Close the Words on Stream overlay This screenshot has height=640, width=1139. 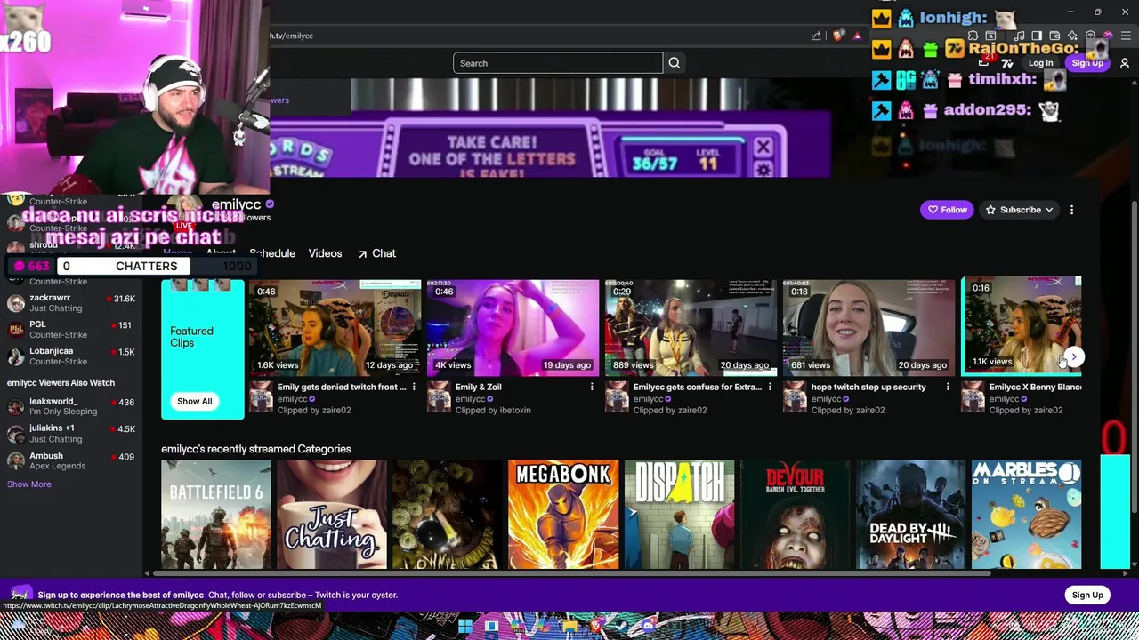763,147
